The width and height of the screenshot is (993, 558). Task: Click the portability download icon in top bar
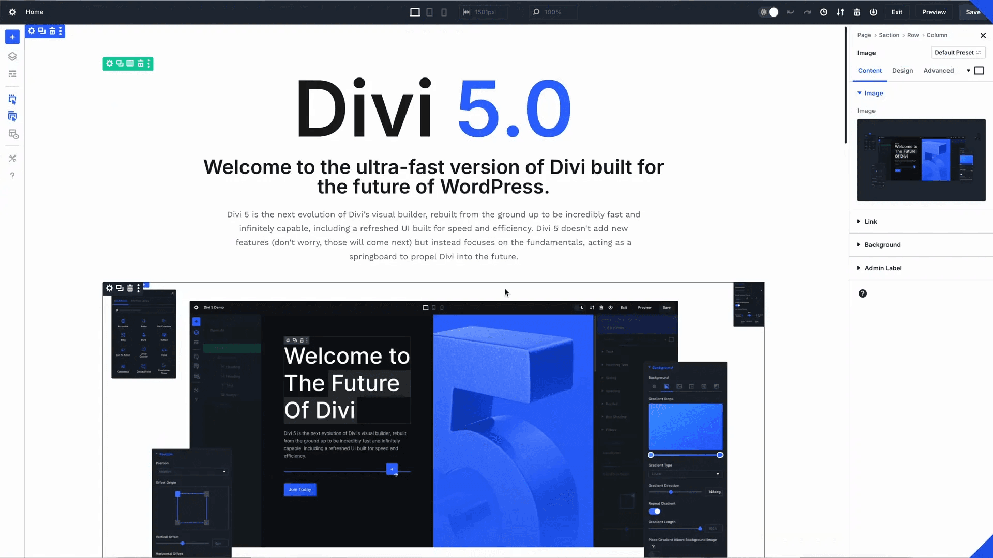pyautogui.click(x=840, y=12)
